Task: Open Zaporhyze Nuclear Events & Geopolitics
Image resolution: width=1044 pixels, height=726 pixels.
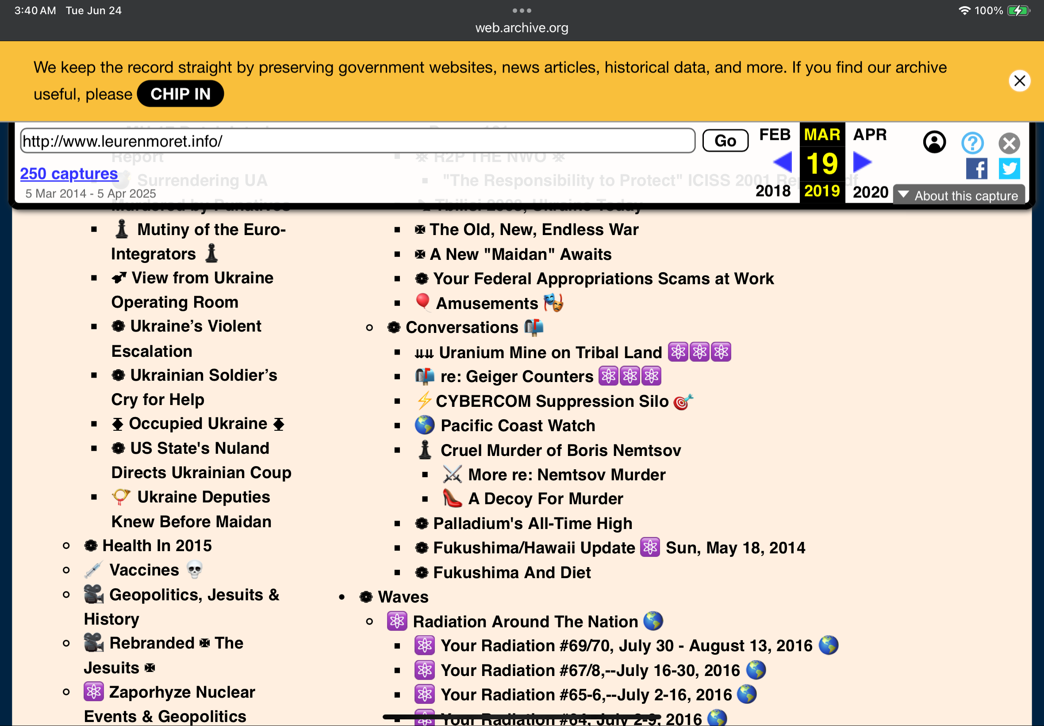Action: click(x=169, y=704)
